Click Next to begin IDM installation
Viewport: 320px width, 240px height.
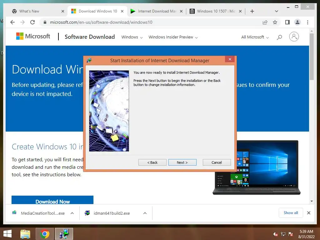pyautogui.click(x=182, y=162)
